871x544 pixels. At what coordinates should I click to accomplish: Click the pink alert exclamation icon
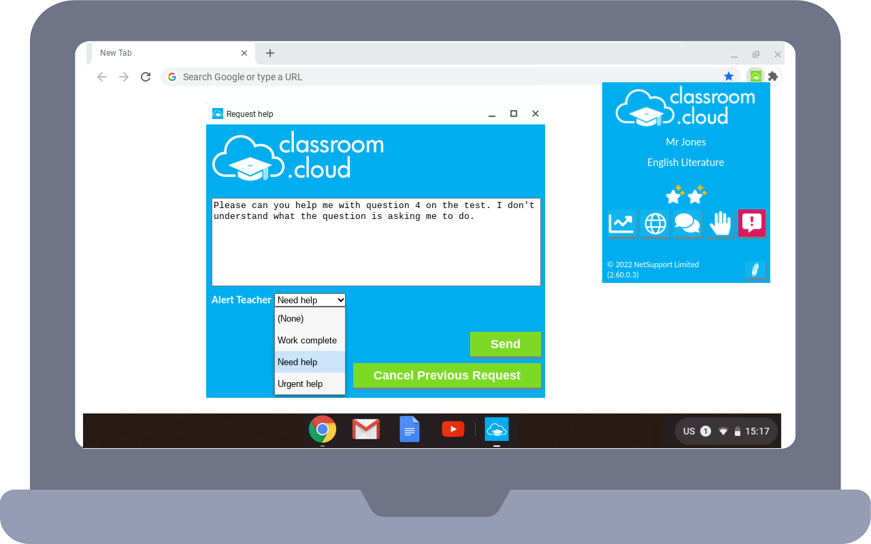752,223
